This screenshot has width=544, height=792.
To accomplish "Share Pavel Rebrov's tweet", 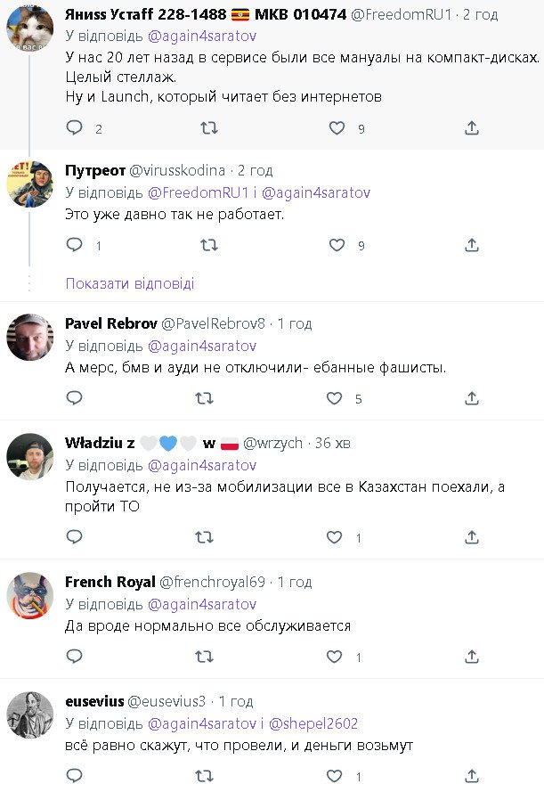I will pos(472,398).
